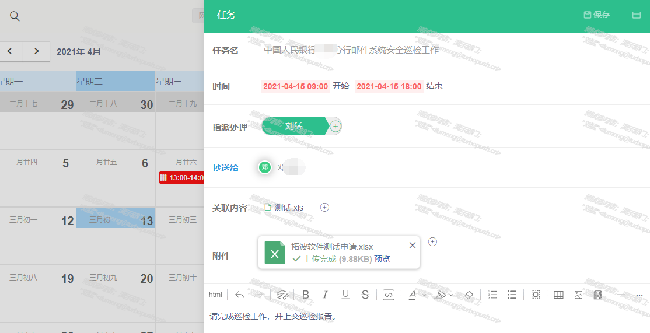
Task: Open the font color dropdown arrow
Action: tap(424, 295)
